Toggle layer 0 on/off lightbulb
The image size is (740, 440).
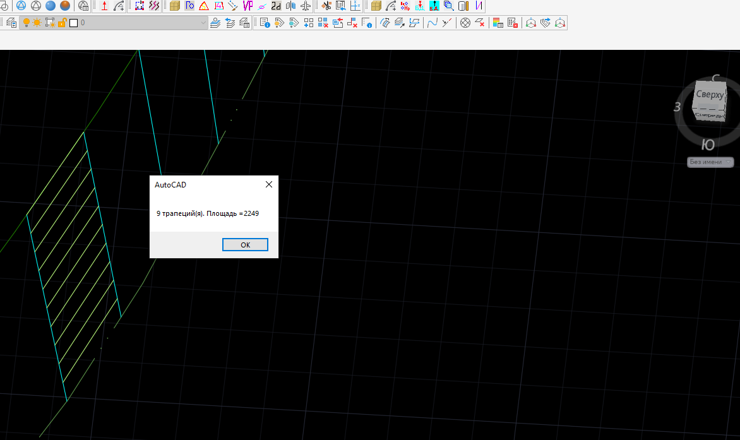[27, 23]
